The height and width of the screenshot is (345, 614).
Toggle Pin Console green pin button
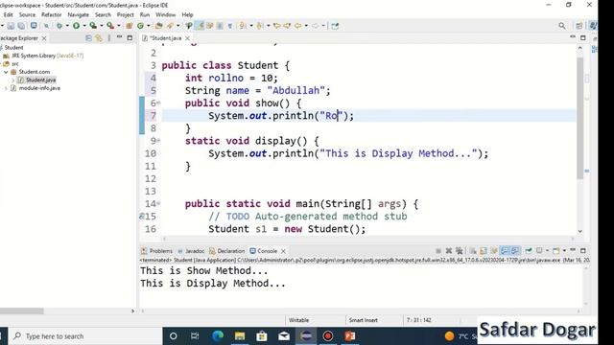click(x=529, y=251)
